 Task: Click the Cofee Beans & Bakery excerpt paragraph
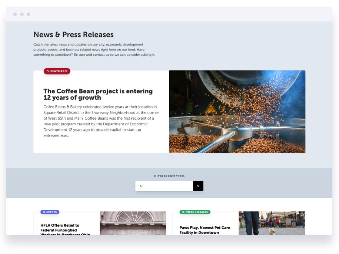(x=101, y=121)
